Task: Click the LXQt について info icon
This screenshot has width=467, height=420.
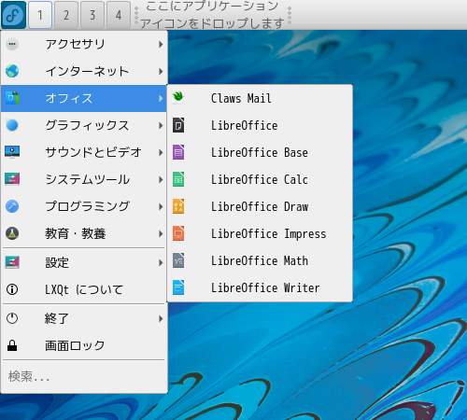Action: [x=12, y=289]
